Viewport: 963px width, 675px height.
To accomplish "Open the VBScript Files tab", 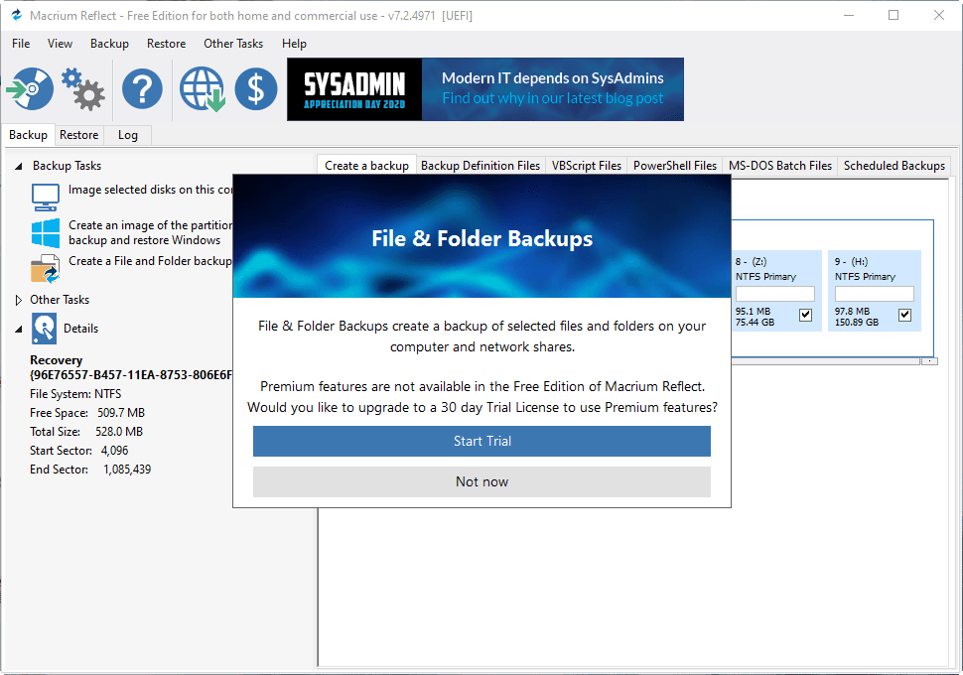I will [587, 166].
